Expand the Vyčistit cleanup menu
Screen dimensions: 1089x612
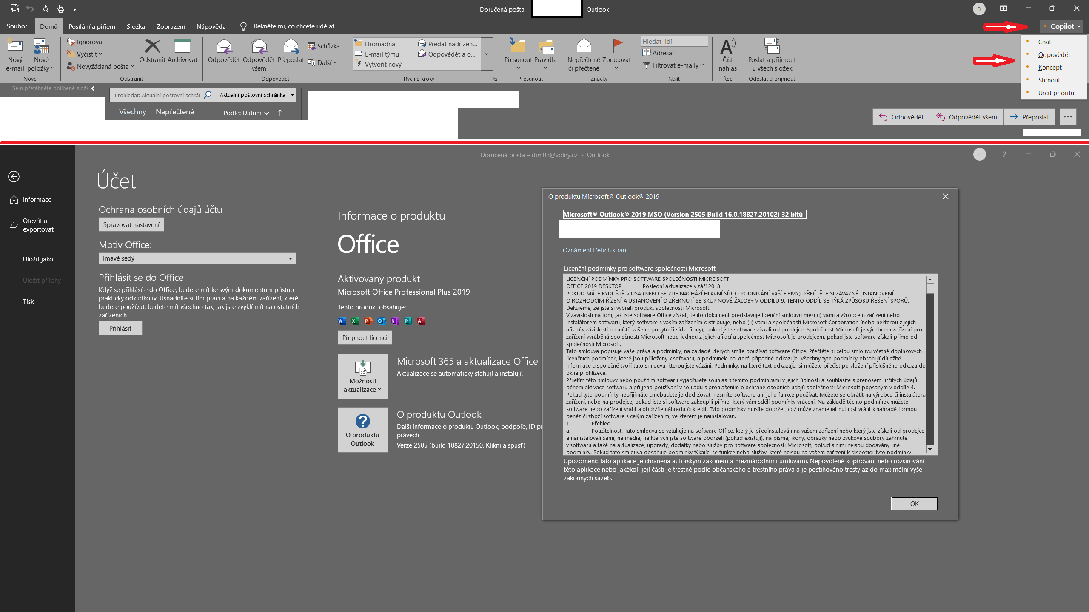tap(85, 54)
